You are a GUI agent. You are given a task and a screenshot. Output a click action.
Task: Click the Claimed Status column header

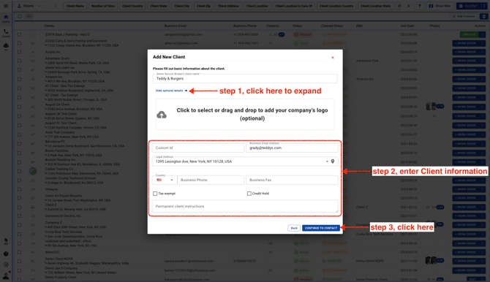point(332,26)
